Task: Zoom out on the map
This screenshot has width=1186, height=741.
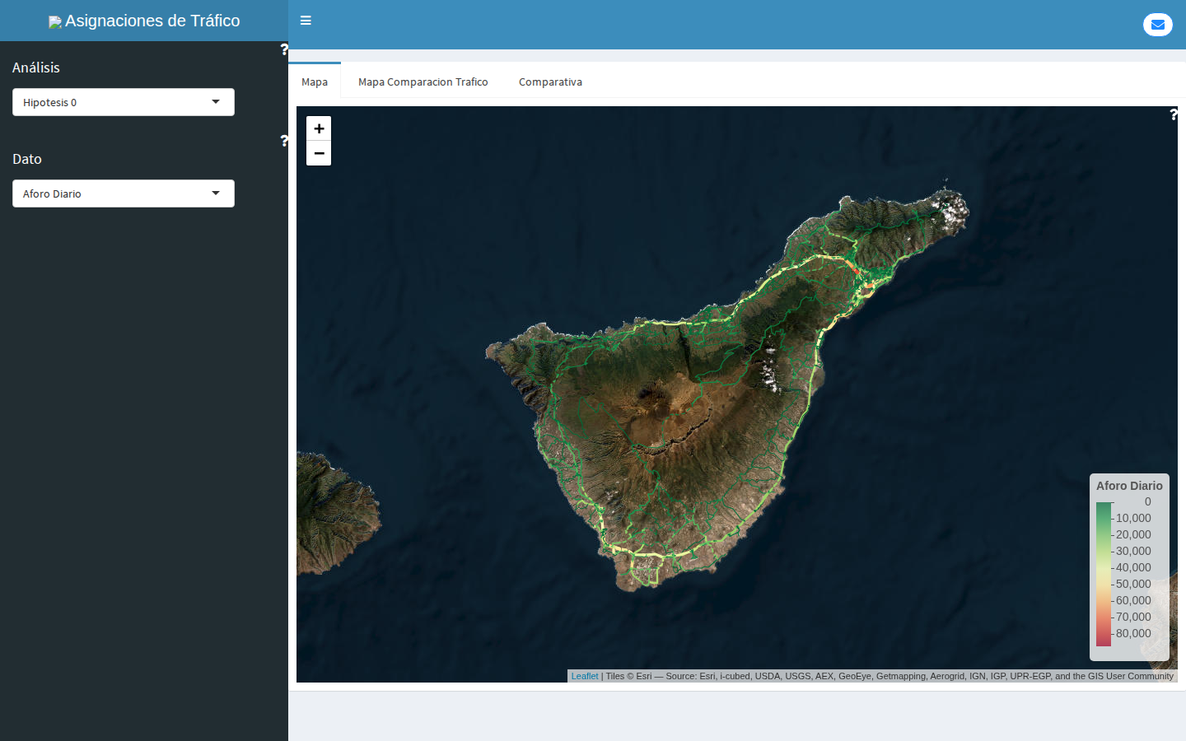Action: [x=319, y=153]
